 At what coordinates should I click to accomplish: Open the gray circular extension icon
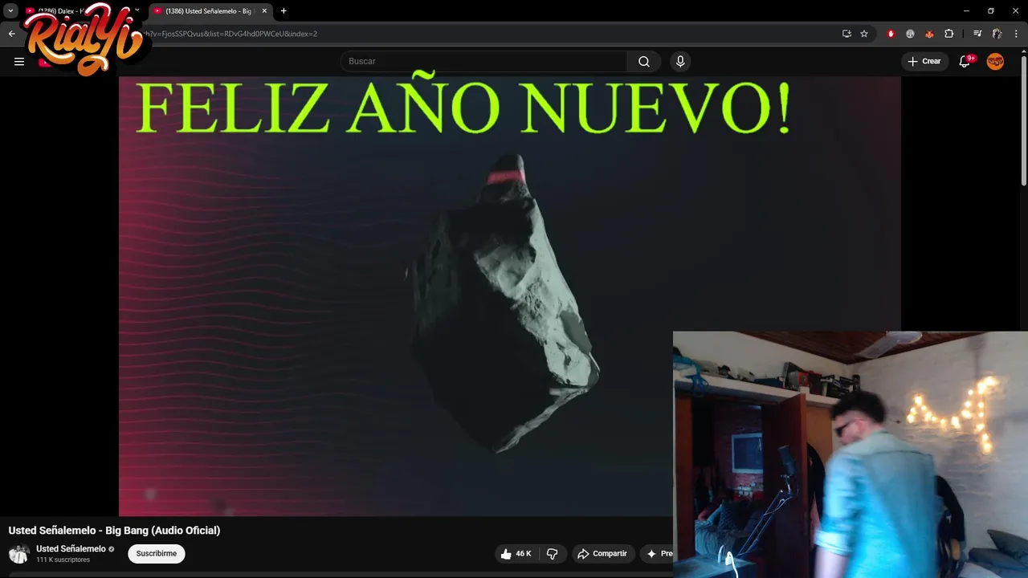[910, 34]
